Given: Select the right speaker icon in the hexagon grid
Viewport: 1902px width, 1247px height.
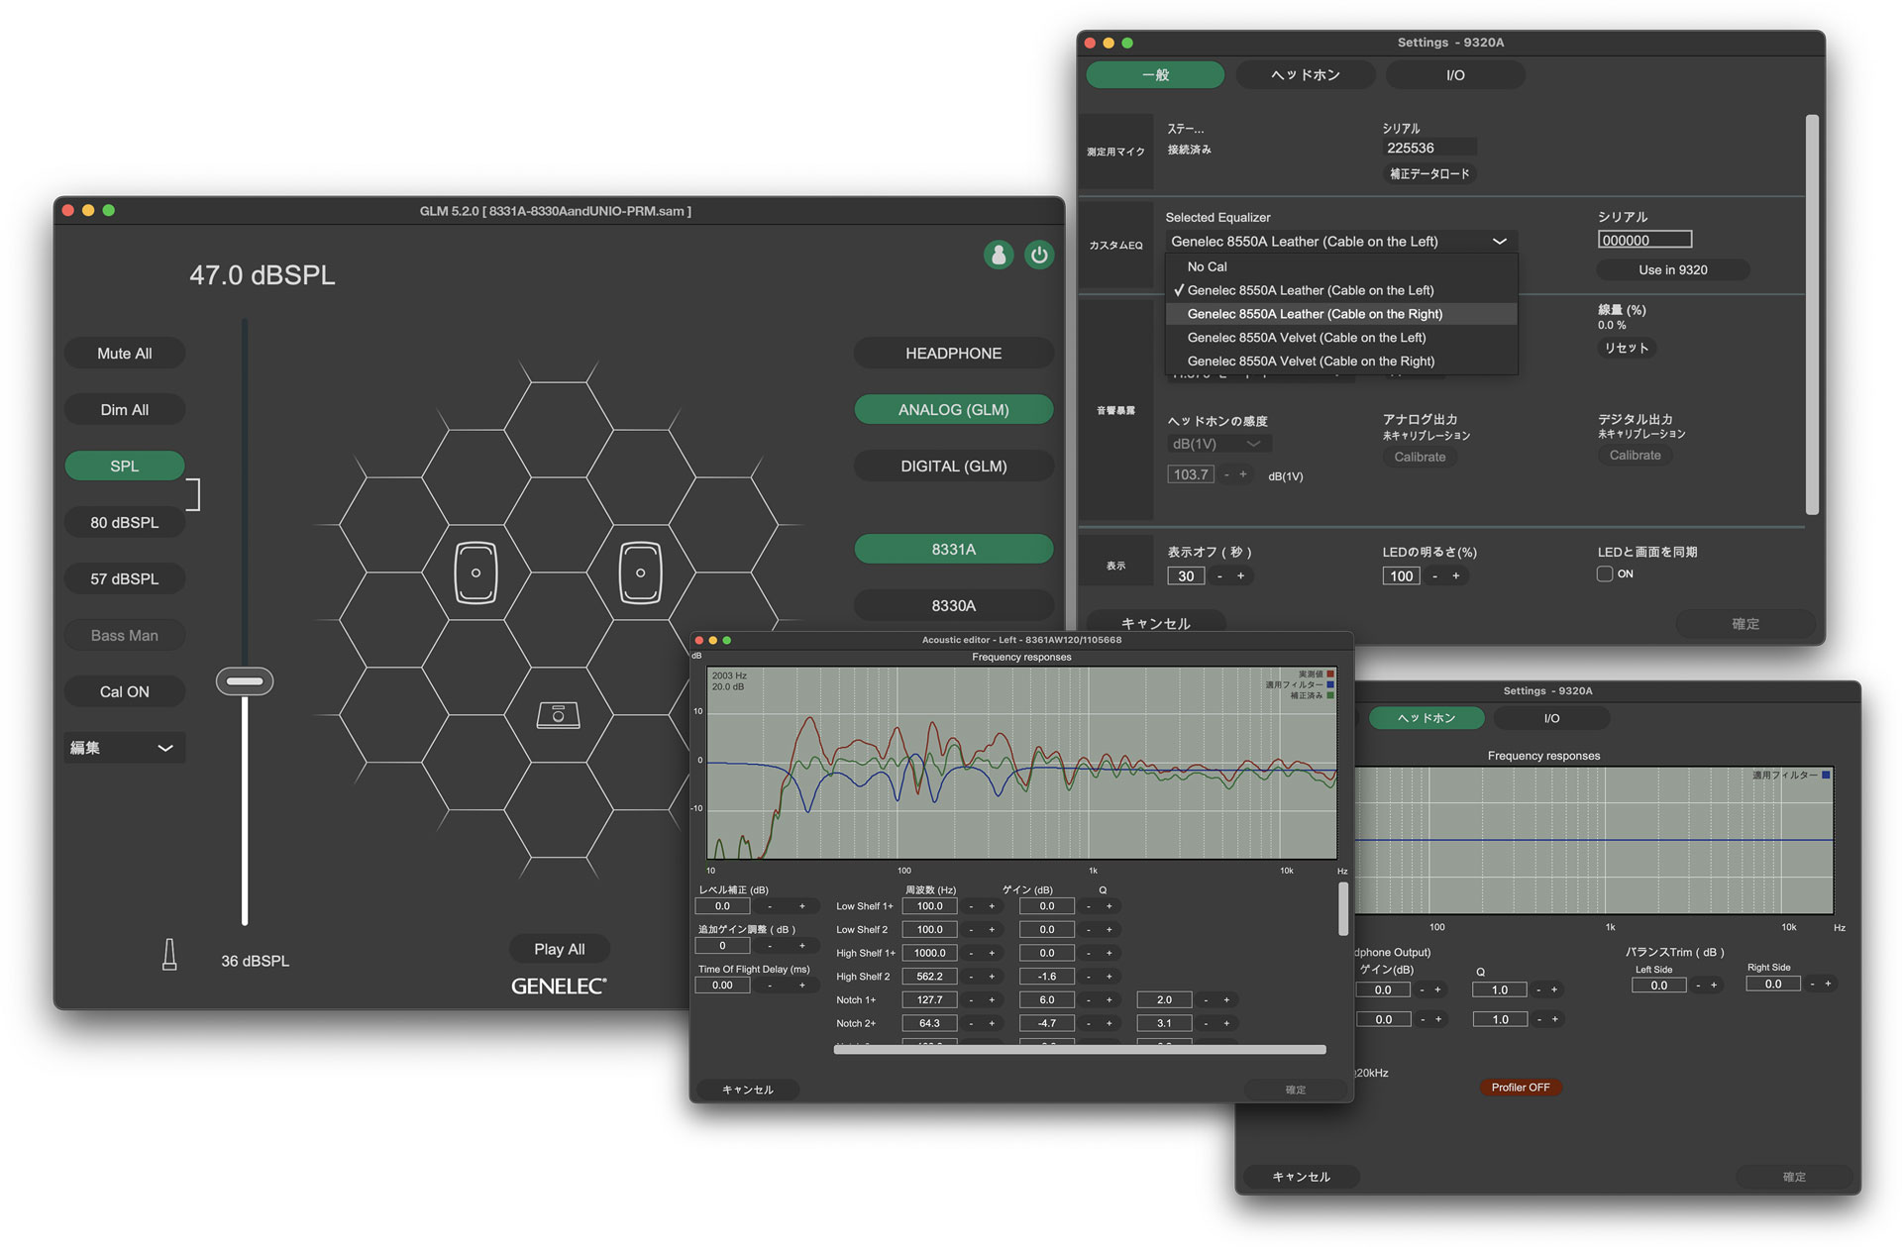Looking at the screenshot, I should tap(640, 572).
